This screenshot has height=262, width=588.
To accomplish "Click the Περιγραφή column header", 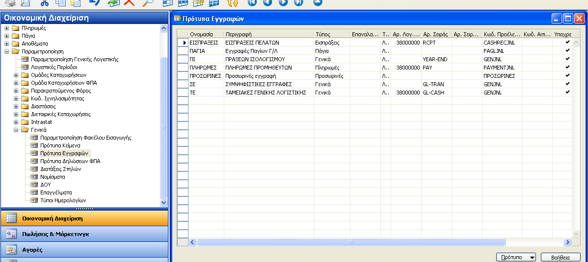I will pyautogui.click(x=269, y=34).
